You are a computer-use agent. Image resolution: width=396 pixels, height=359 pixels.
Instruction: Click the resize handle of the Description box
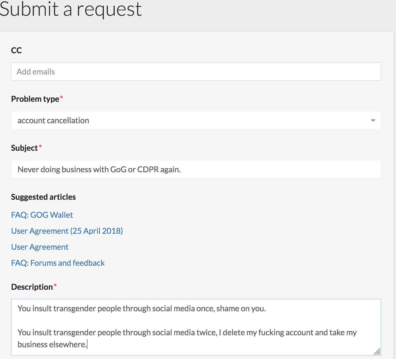(377, 351)
